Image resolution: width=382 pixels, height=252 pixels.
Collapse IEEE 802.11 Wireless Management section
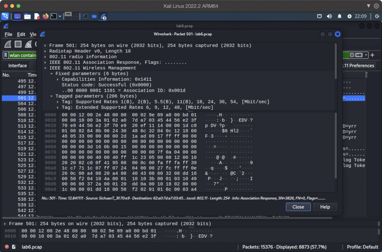[x=45, y=68]
